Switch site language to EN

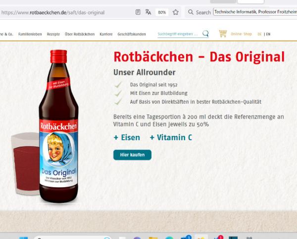click(268, 34)
